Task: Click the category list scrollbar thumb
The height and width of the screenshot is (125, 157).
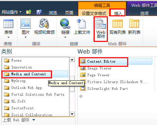Action: coord(72,84)
